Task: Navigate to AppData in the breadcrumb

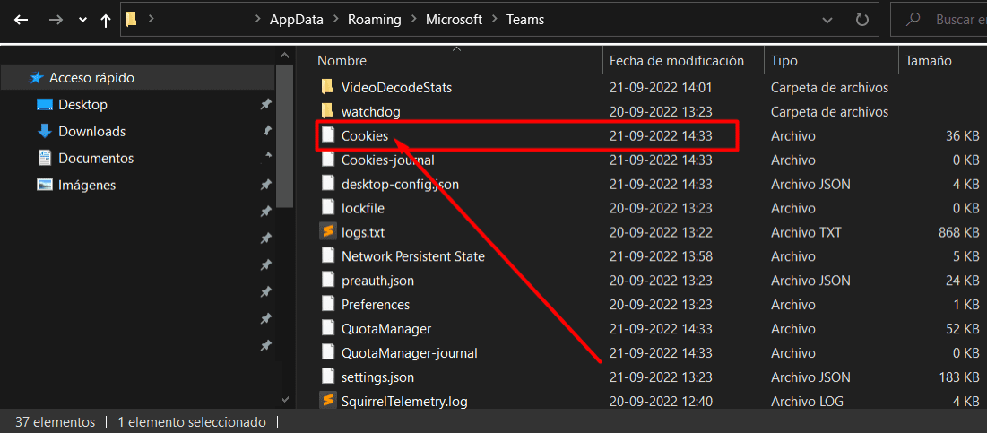Action: (297, 20)
